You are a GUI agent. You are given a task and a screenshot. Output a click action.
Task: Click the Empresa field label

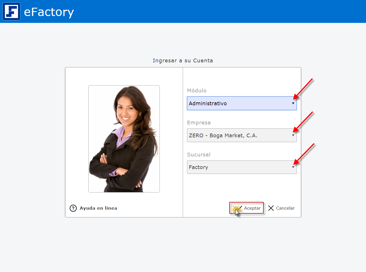pyautogui.click(x=199, y=123)
